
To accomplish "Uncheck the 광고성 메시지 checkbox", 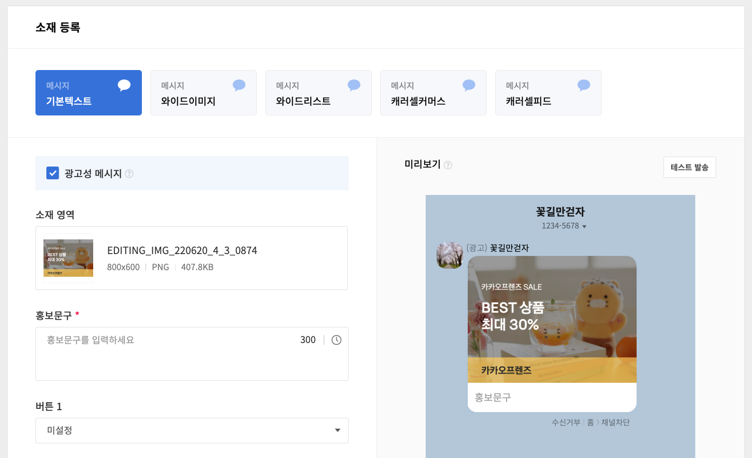I will (x=52, y=173).
